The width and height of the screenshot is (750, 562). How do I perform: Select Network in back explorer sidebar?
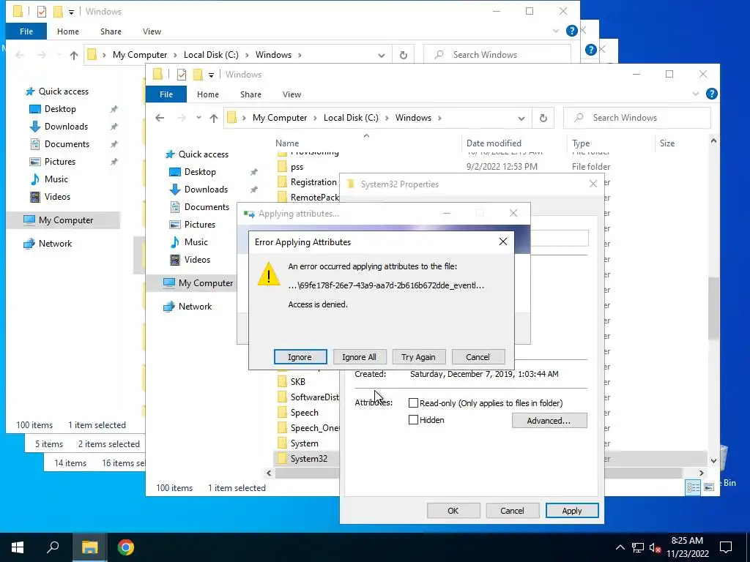pyautogui.click(x=48, y=244)
